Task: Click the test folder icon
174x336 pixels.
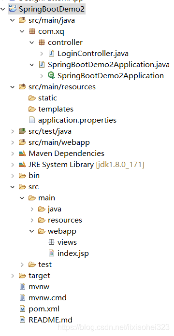Action: pos(32,265)
